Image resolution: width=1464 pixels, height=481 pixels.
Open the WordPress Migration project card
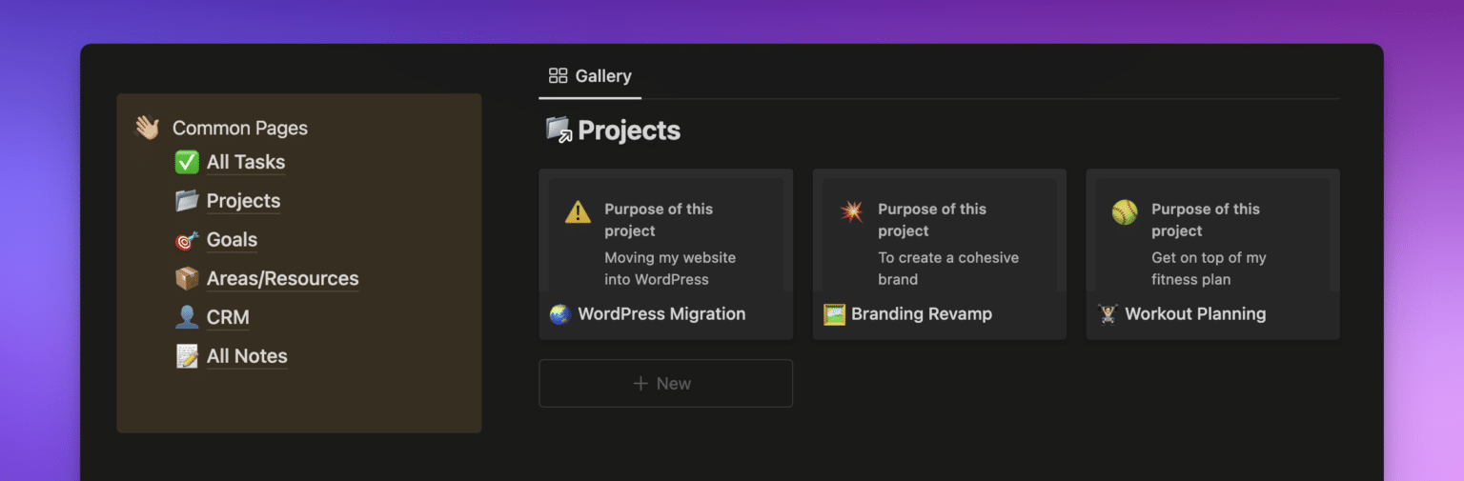[x=661, y=314]
